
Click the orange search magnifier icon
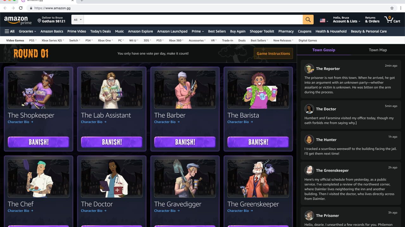click(x=308, y=20)
